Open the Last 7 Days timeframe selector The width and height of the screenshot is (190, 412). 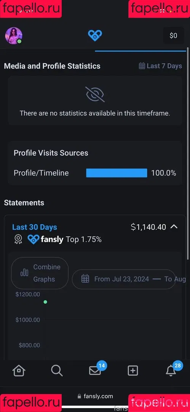point(160,66)
